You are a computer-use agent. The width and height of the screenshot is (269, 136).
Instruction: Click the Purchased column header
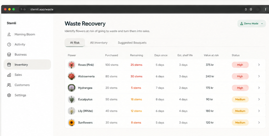click(x=111, y=55)
